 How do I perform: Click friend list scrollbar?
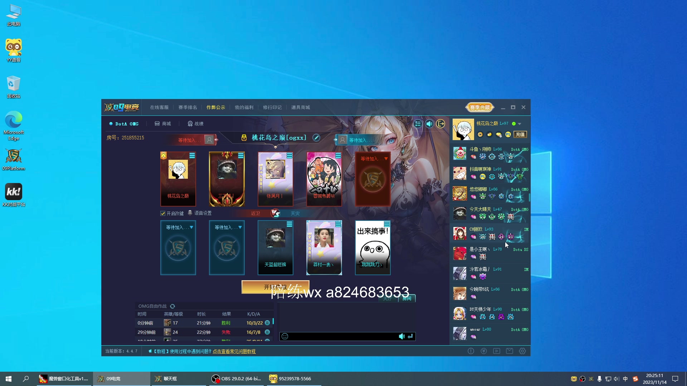pyautogui.click(x=529, y=197)
